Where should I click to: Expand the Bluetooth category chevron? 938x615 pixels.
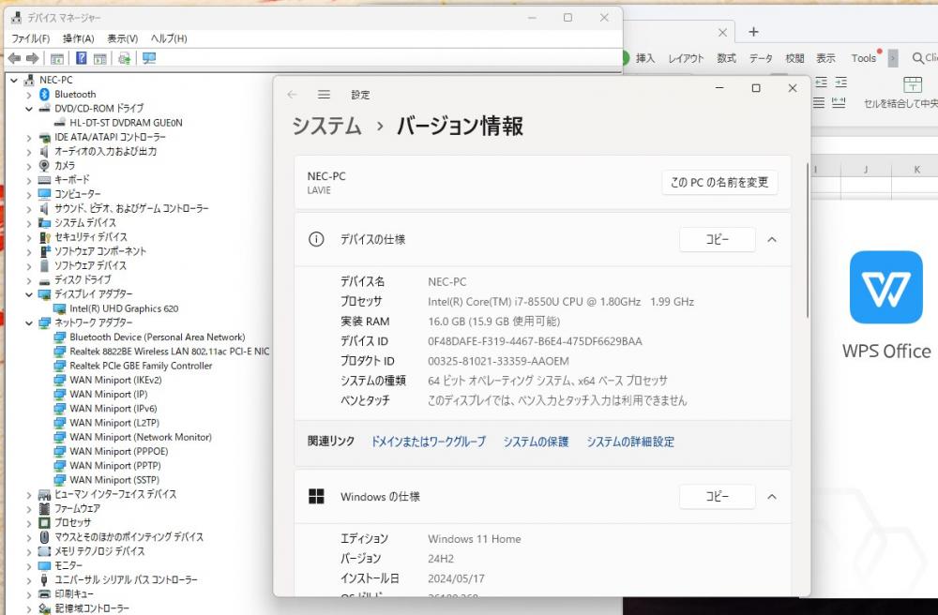coord(29,95)
